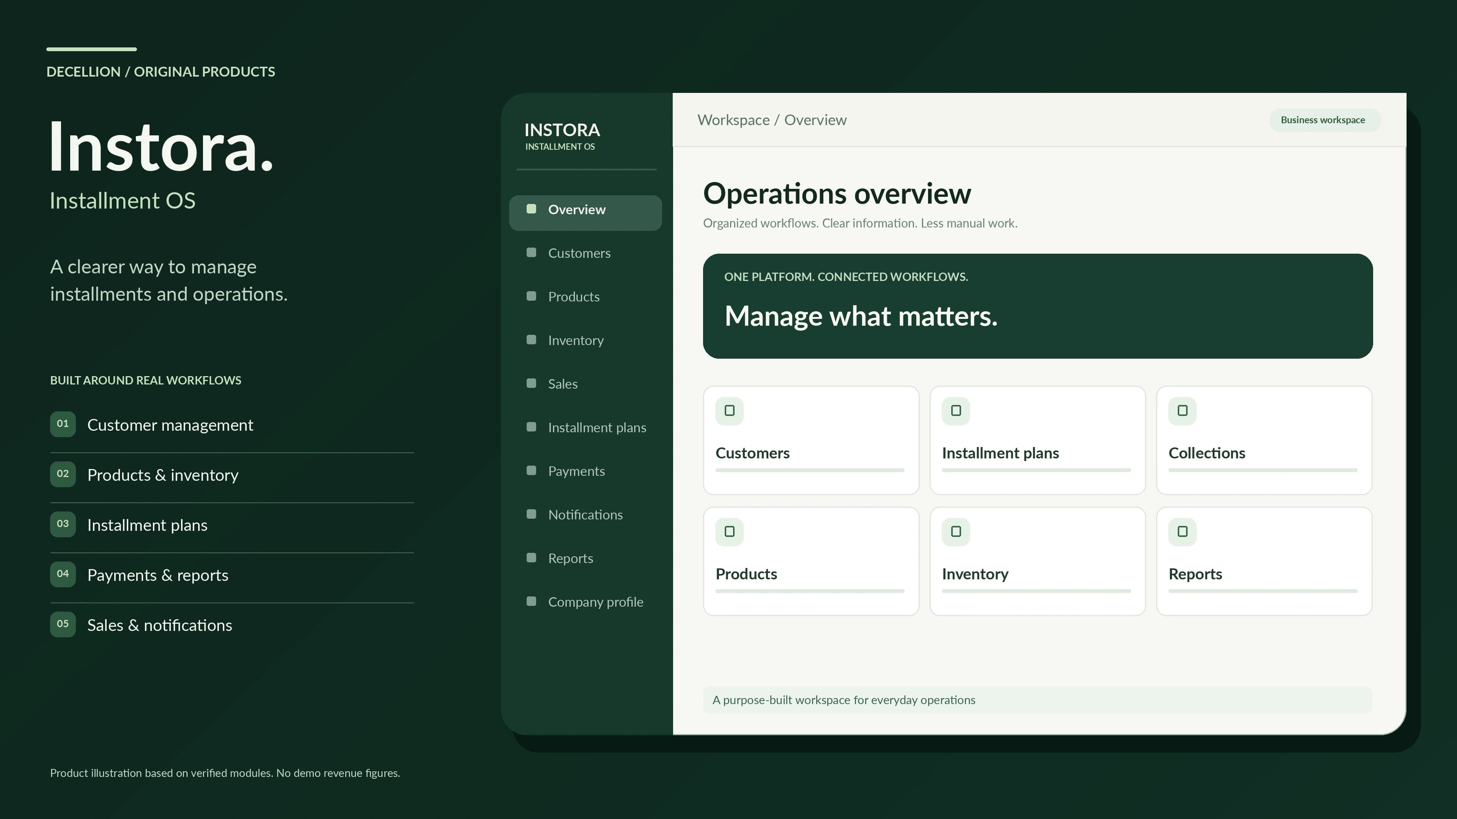The width and height of the screenshot is (1457, 819).
Task: Click the Reports card icon
Action: click(x=1182, y=532)
